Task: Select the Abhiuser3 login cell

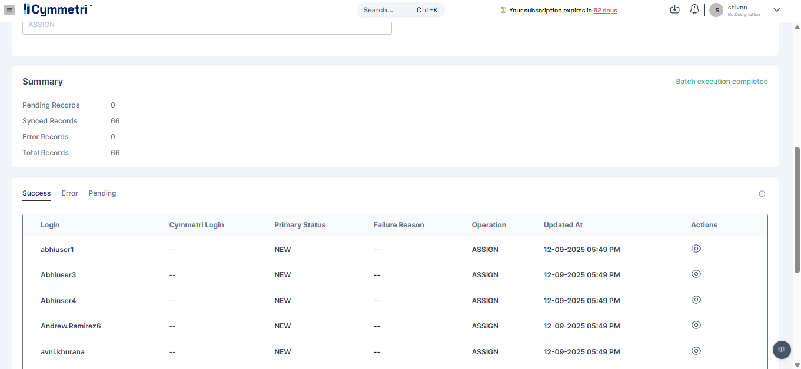Action: click(x=58, y=275)
